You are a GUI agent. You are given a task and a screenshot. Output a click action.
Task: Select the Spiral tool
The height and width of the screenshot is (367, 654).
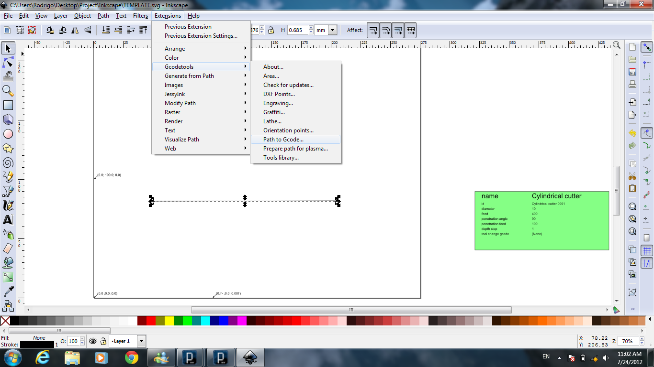coord(8,162)
